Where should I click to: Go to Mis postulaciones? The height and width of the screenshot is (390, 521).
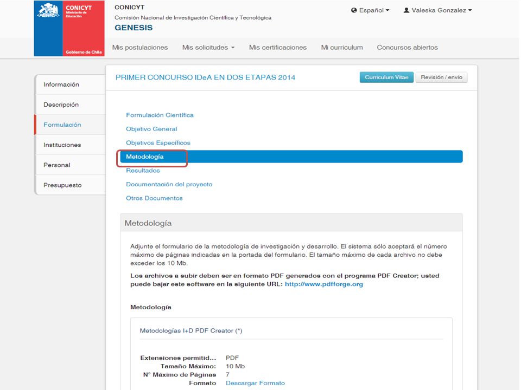point(140,48)
